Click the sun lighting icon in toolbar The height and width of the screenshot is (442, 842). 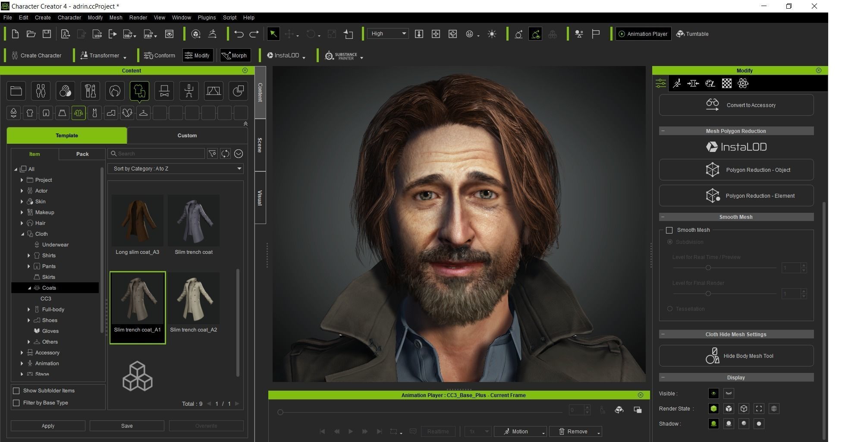[x=492, y=34]
